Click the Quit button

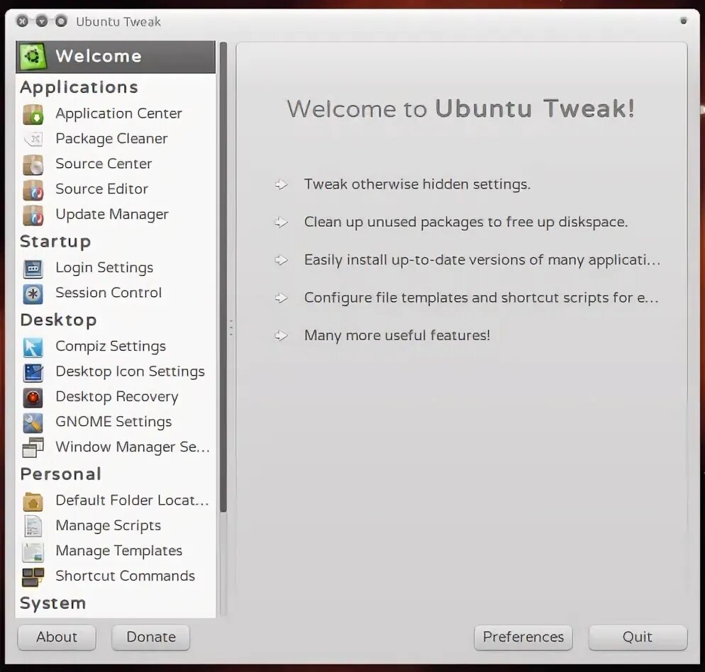point(638,637)
